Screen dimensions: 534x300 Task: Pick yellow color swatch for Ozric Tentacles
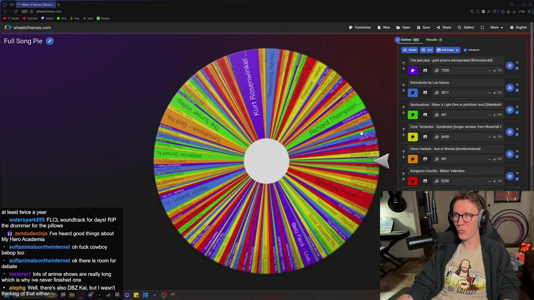click(413, 137)
